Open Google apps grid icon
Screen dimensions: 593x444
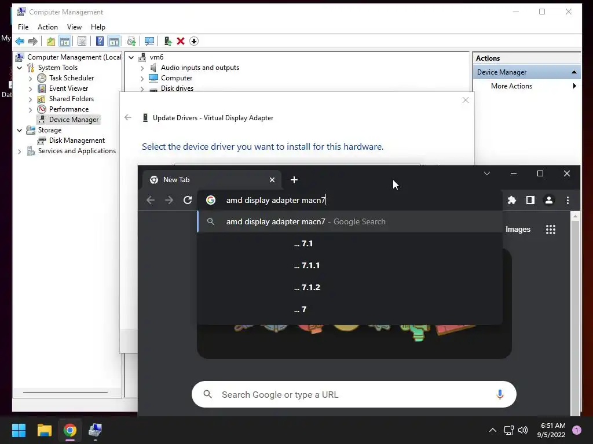[551, 229]
